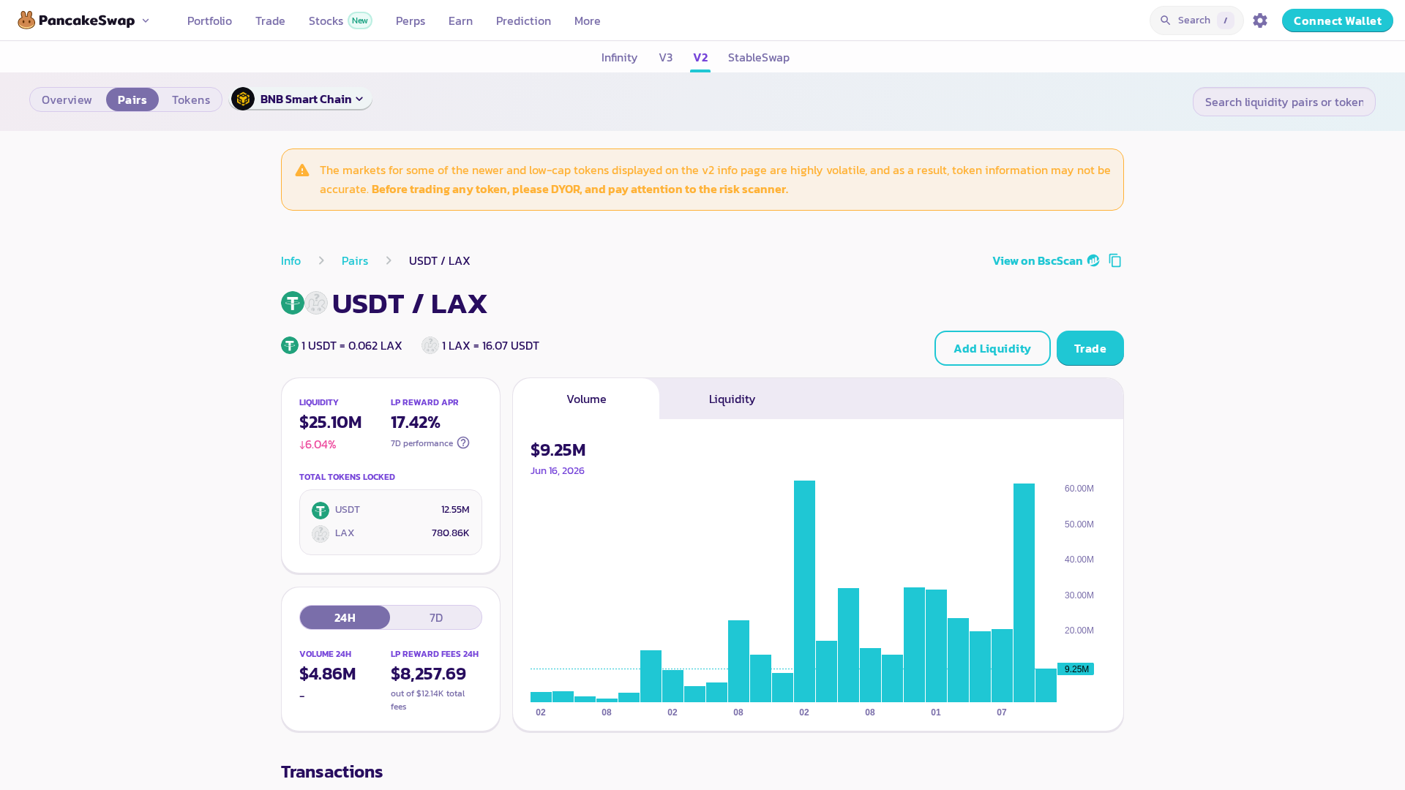Click the USDT / LAX page title

pyautogui.click(x=410, y=304)
